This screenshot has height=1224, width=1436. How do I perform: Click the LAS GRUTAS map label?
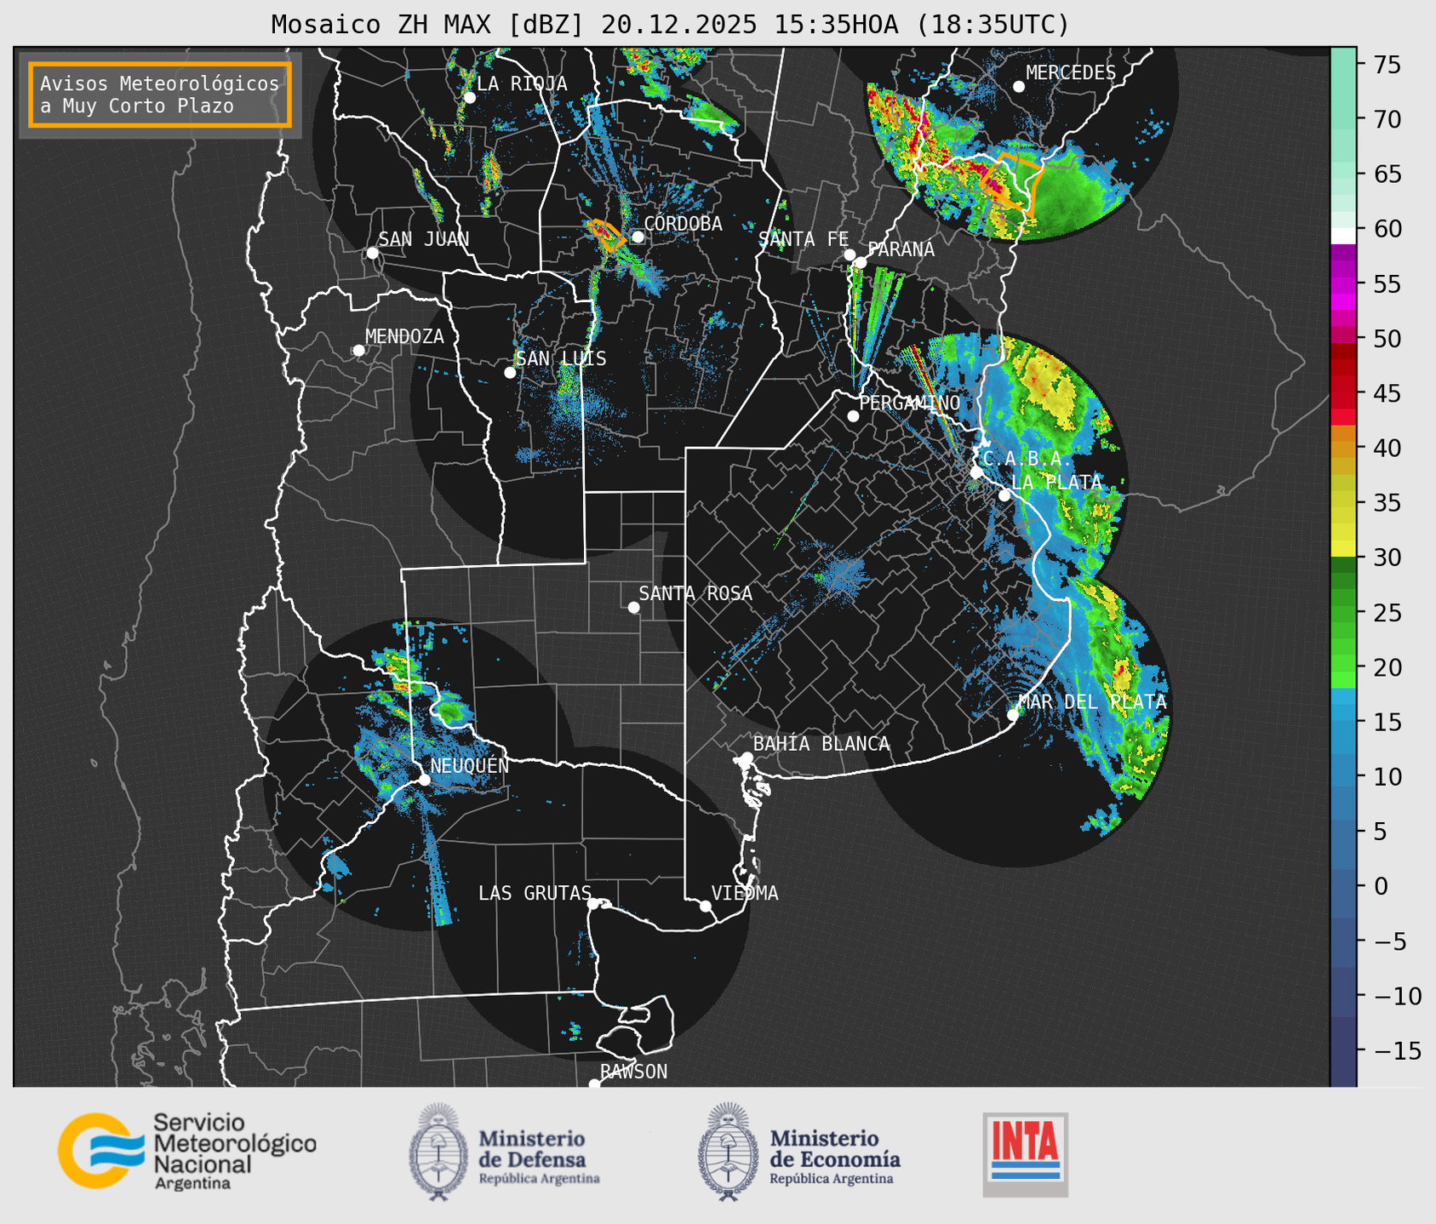click(x=535, y=894)
